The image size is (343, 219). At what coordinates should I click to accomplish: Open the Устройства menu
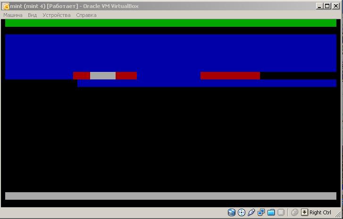[57, 15]
